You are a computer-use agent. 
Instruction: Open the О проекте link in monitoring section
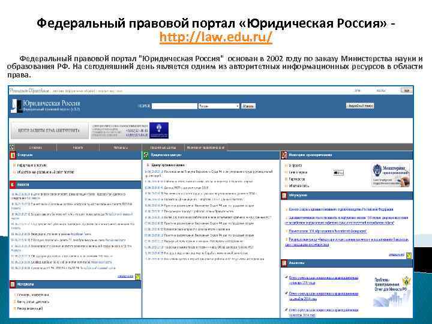click(295, 166)
